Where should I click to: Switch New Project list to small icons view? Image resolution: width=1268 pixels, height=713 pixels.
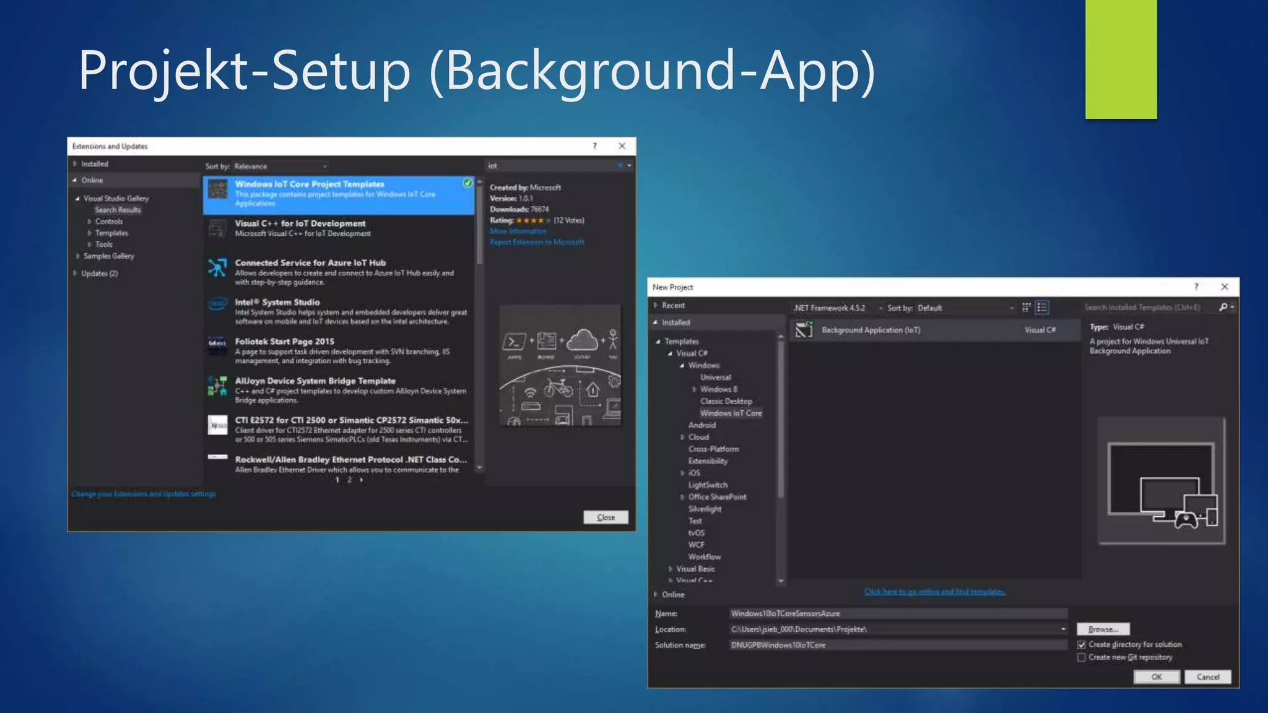tap(1042, 307)
